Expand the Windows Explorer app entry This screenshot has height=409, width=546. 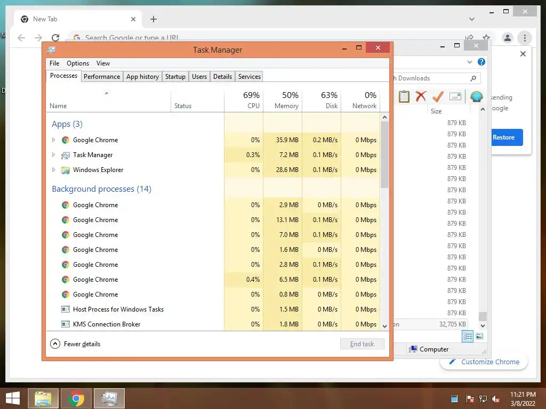[53, 170]
